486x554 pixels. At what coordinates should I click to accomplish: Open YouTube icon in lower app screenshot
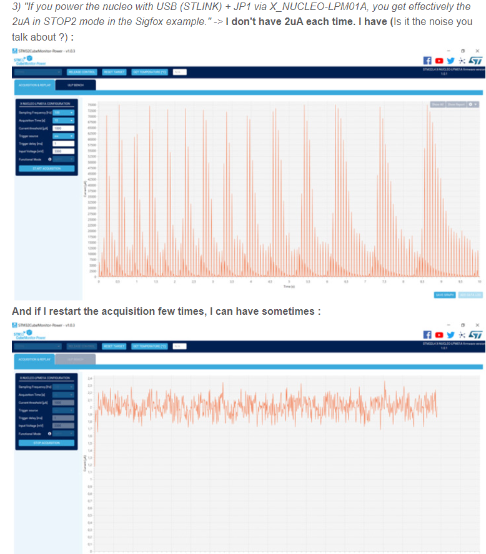(x=439, y=335)
